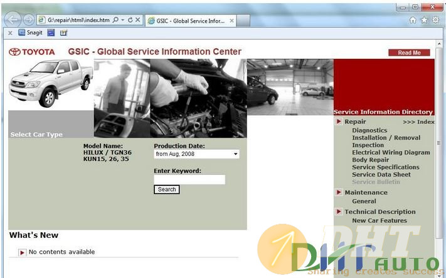
Task: Click red arrow beside Technical Description
Action: [339, 212]
